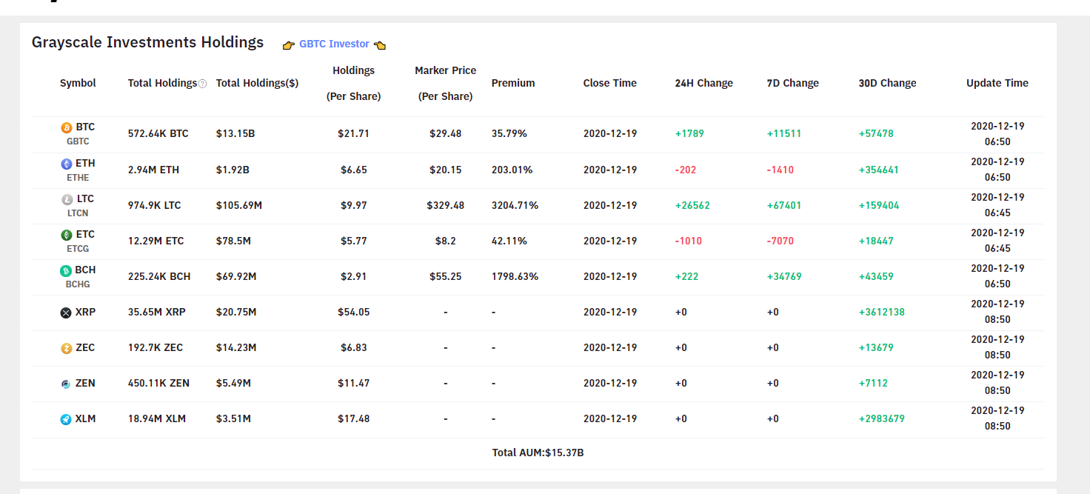Click the ETH coin icon

coord(67,164)
